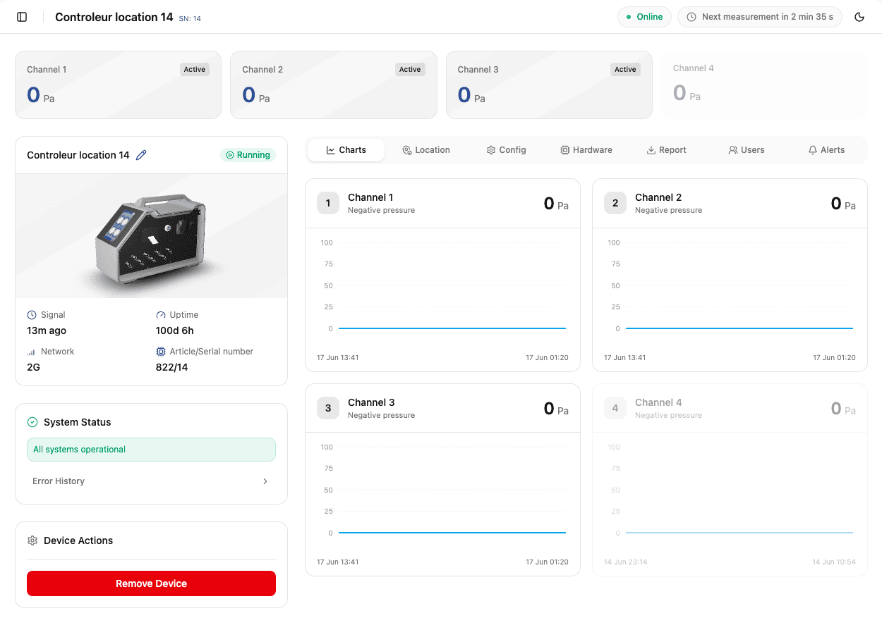Click the page title Controleur location 14
The width and height of the screenshot is (882, 618).
[x=114, y=17]
